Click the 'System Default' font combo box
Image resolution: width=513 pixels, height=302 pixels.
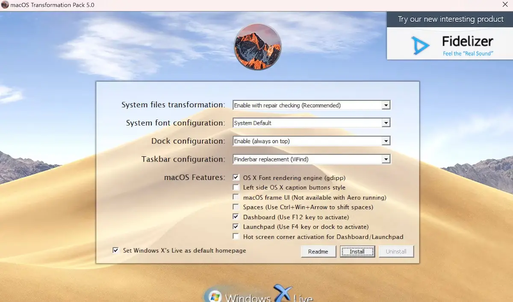click(x=312, y=123)
